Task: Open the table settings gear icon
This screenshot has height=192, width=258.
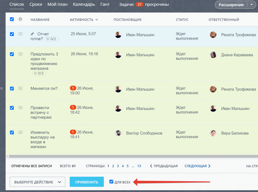Action: click(20, 19)
